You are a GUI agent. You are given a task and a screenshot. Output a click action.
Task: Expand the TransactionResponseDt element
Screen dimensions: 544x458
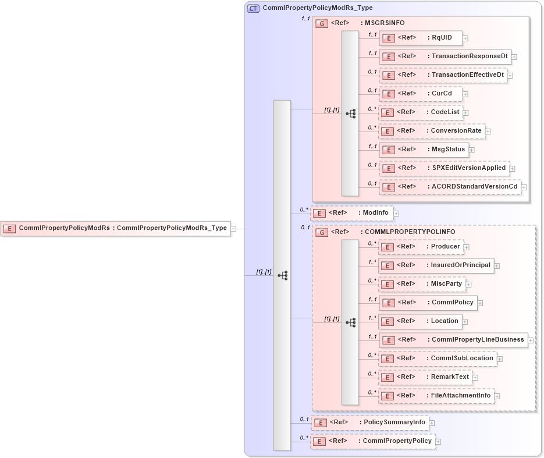coord(514,56)
